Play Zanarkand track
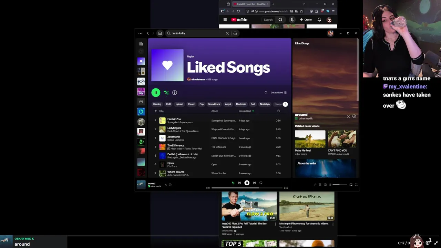The height and width of the screenshot is (248, 441). pyautogui.click(x=219, y=138)
